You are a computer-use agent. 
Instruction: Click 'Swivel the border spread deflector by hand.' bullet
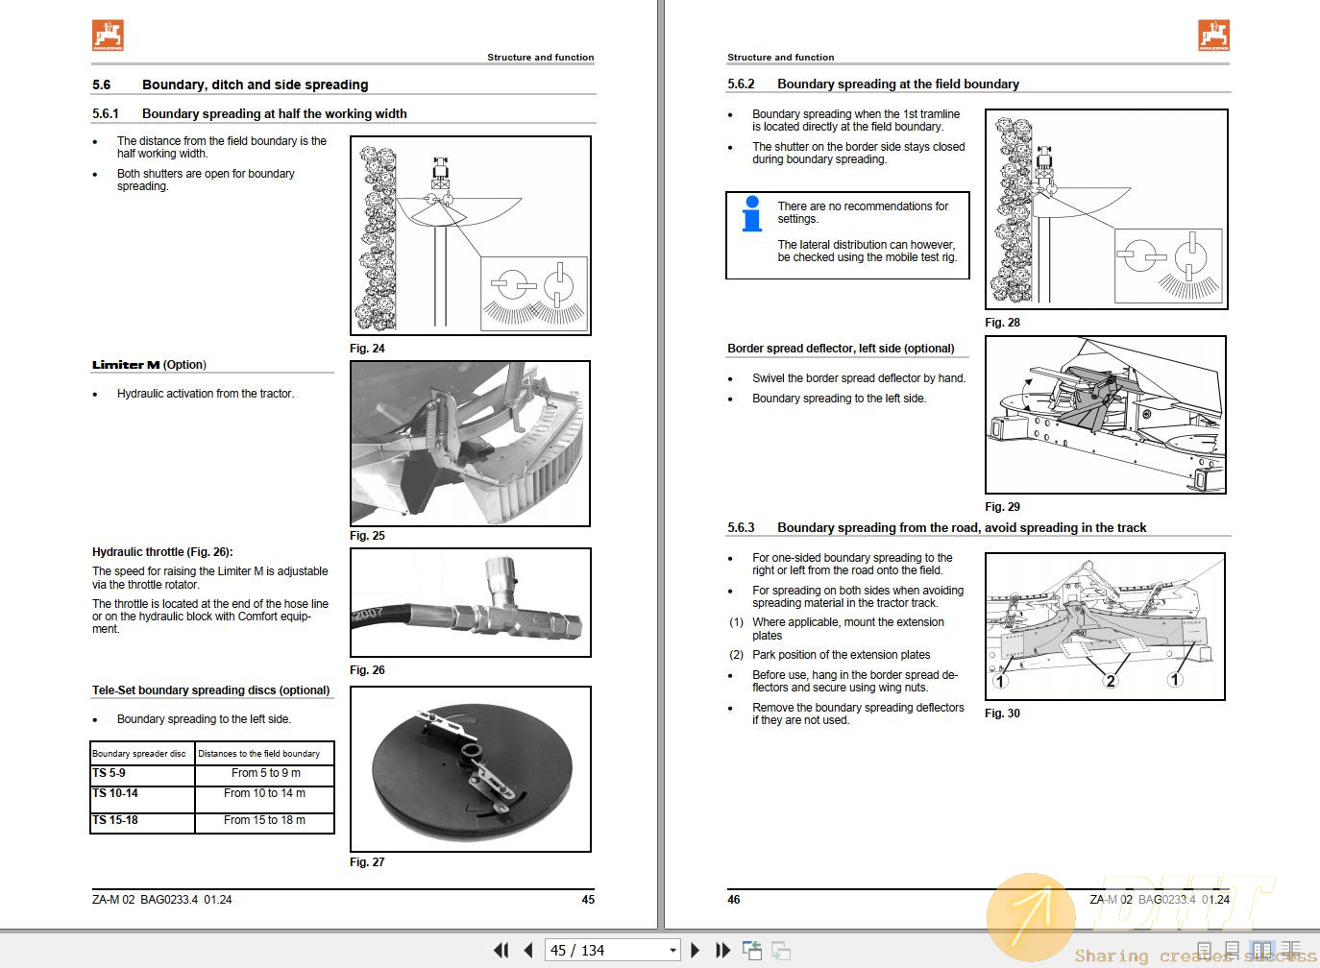pos(859,378)
